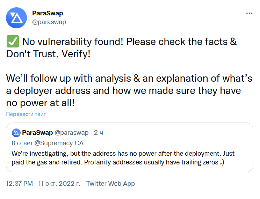Viewport: 260px width, 199px height.
Task: Click the green check mark emoji
Action: pyautogui.click(x=13, y=42)
